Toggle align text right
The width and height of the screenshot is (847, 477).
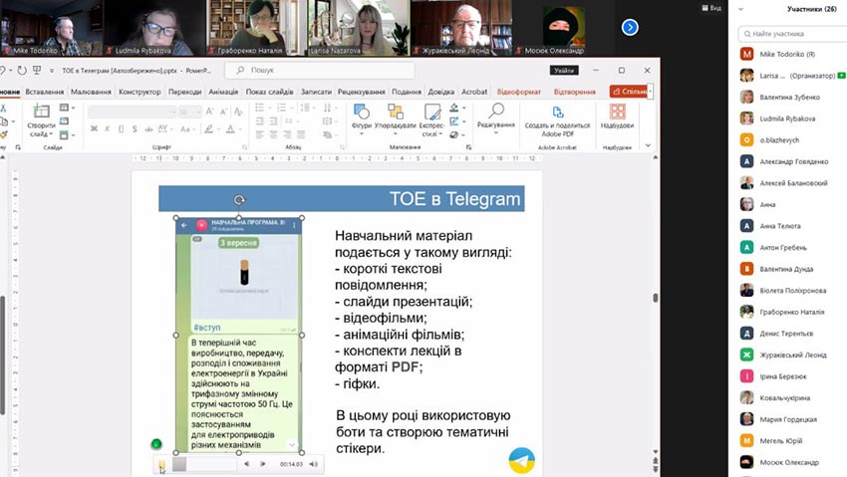coord(287,134)
